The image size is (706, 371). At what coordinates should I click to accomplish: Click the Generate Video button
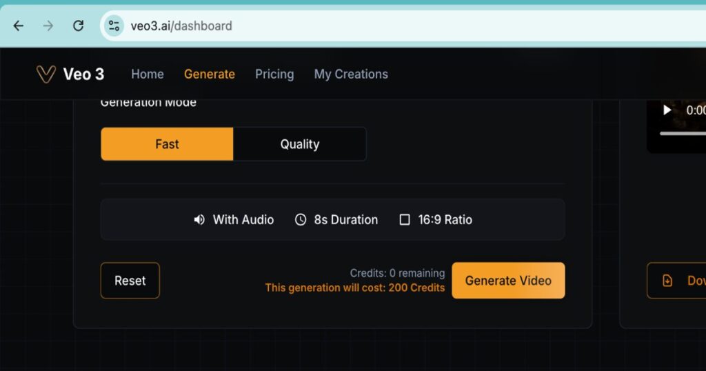pyautogui.click(x=508, y=281)
